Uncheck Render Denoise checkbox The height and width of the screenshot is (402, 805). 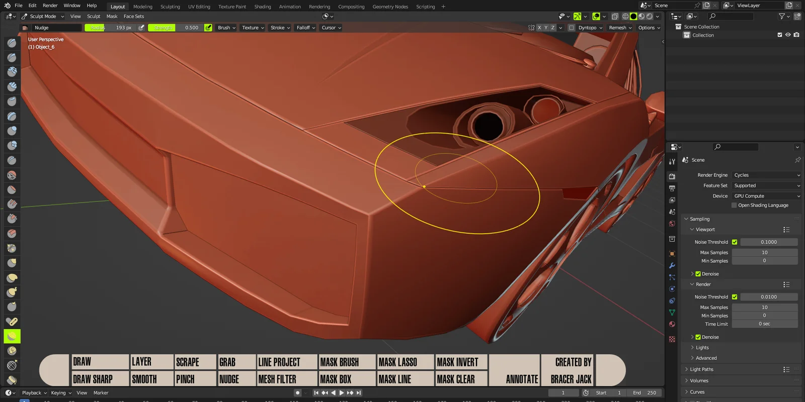[x=698, y=337]
